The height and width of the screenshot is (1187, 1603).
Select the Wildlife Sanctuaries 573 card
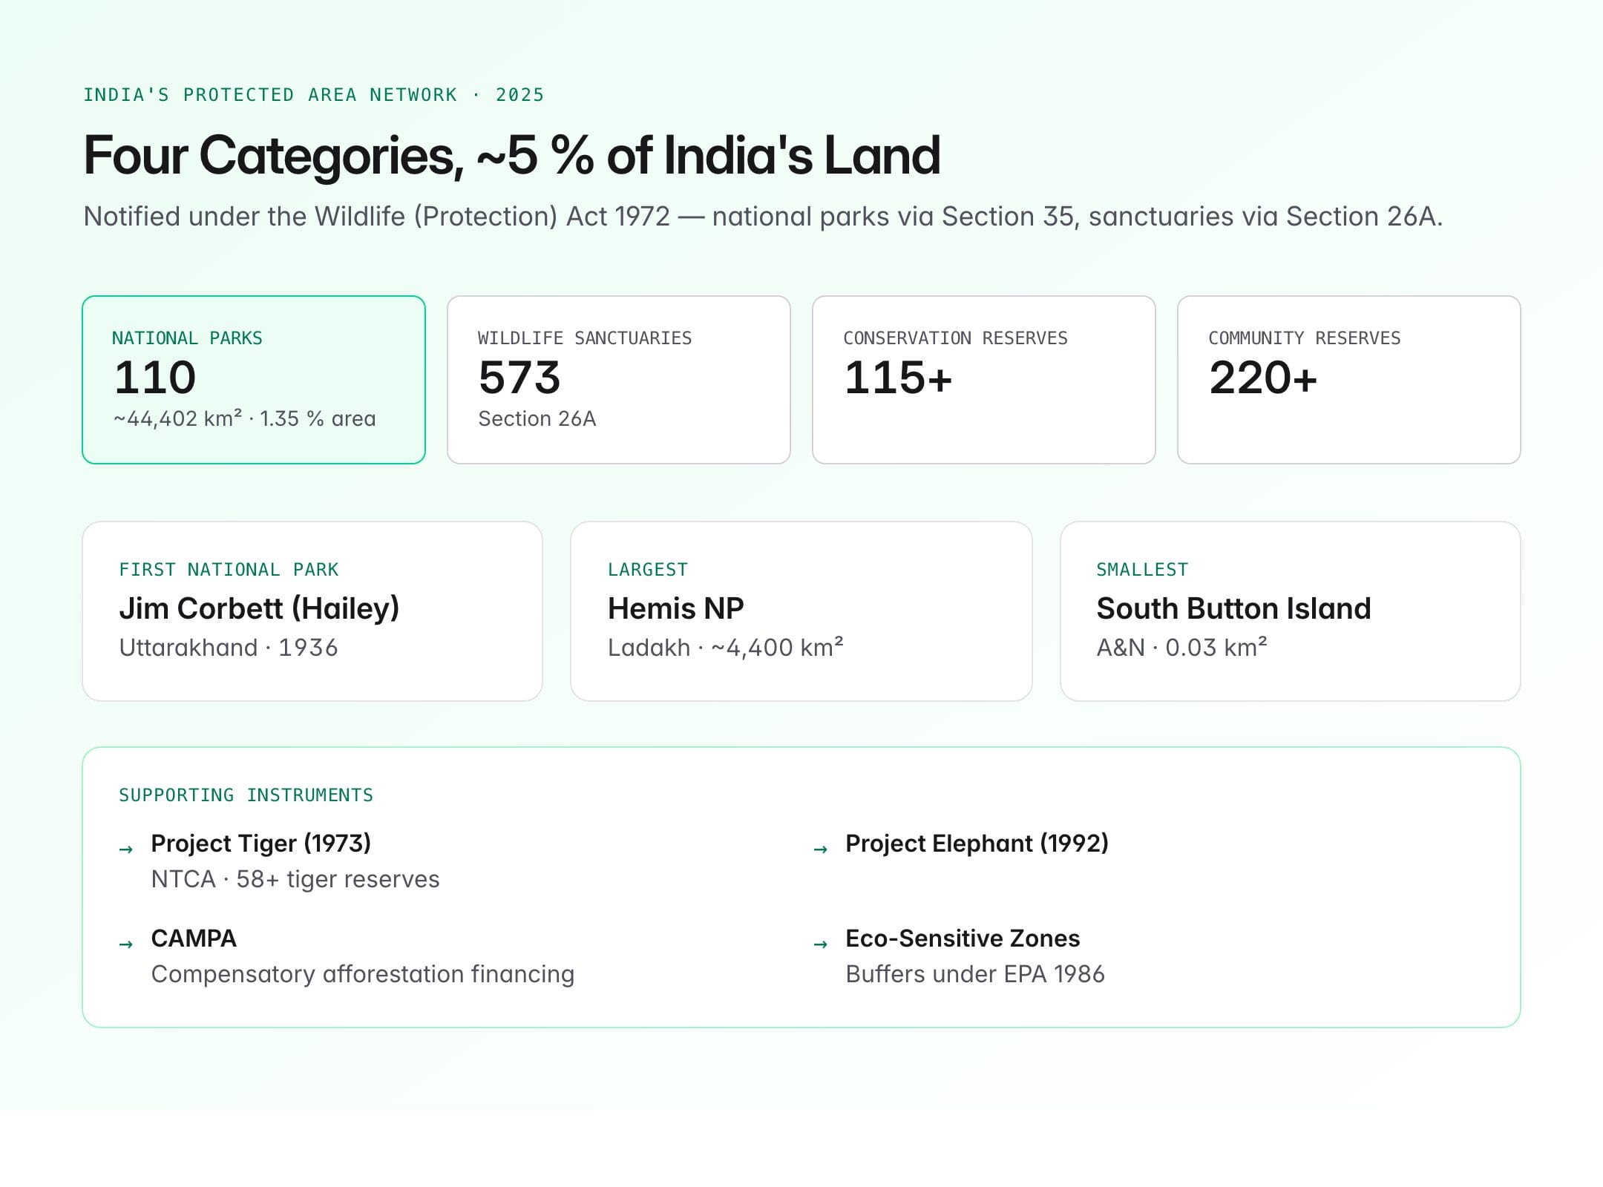[619, 380]
